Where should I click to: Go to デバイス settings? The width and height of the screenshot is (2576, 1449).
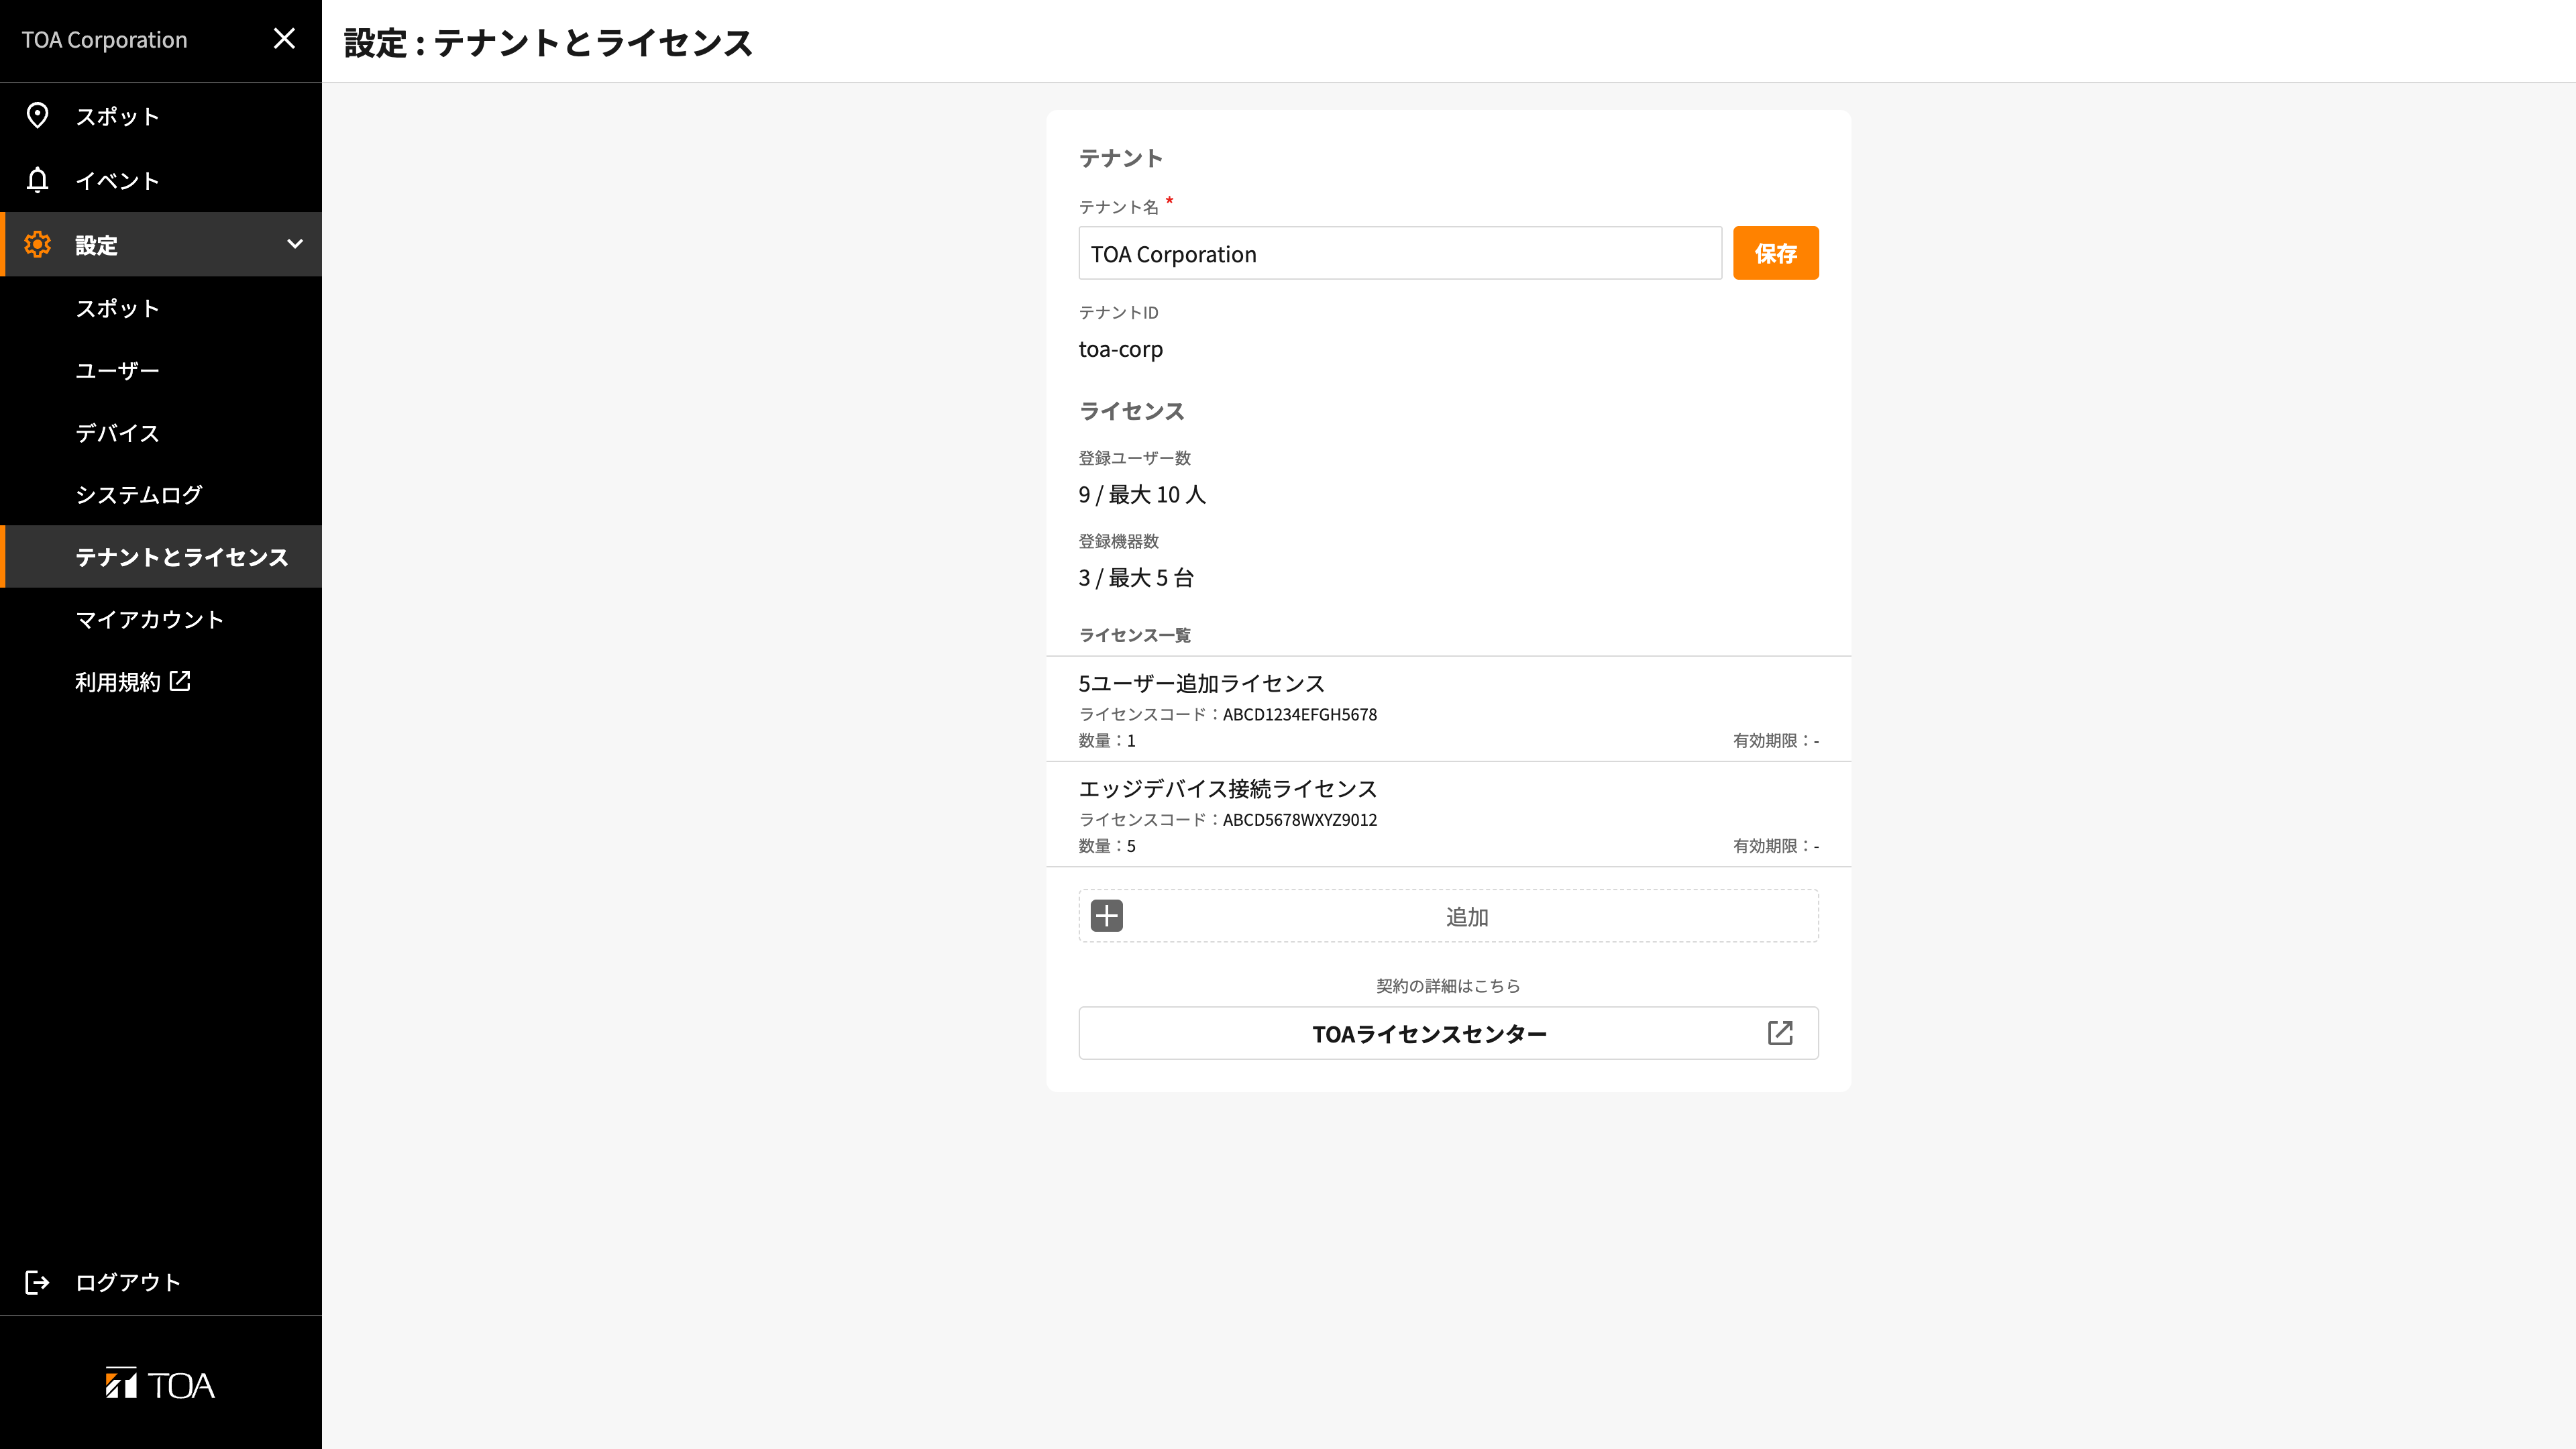coord(161,432)
